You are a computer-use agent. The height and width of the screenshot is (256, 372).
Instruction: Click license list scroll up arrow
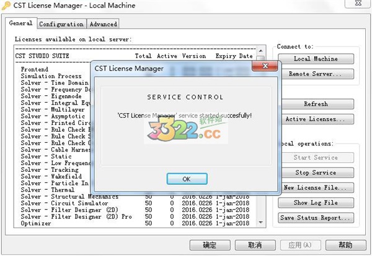tap(261, 50)
